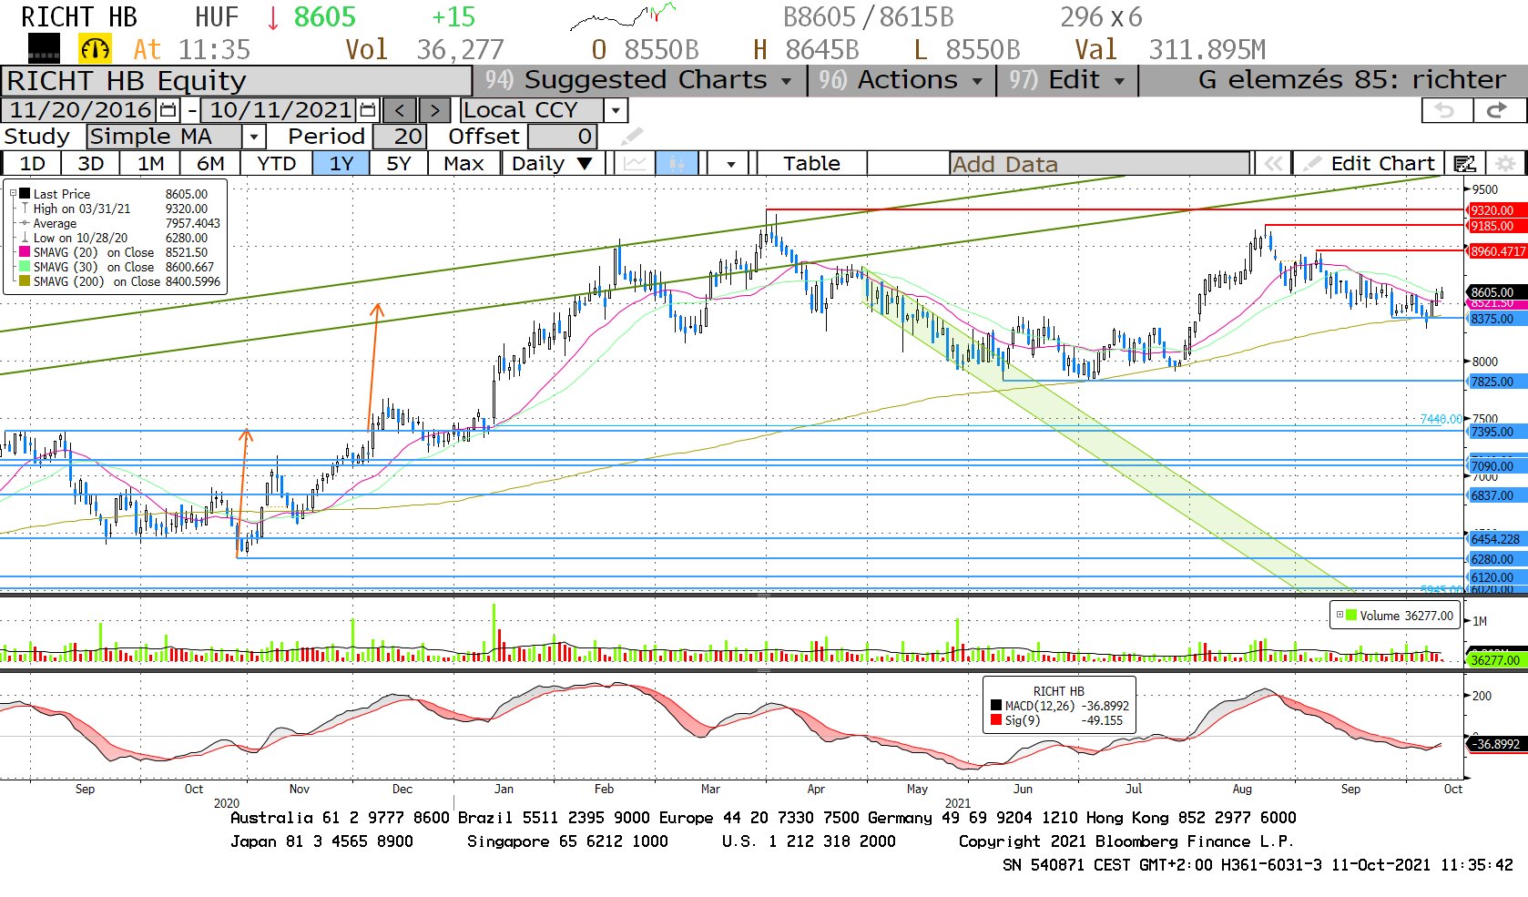Screen dimensions: 1528x897
Task: Select the 5Y range tab
Action: click(x=399, y=164)
